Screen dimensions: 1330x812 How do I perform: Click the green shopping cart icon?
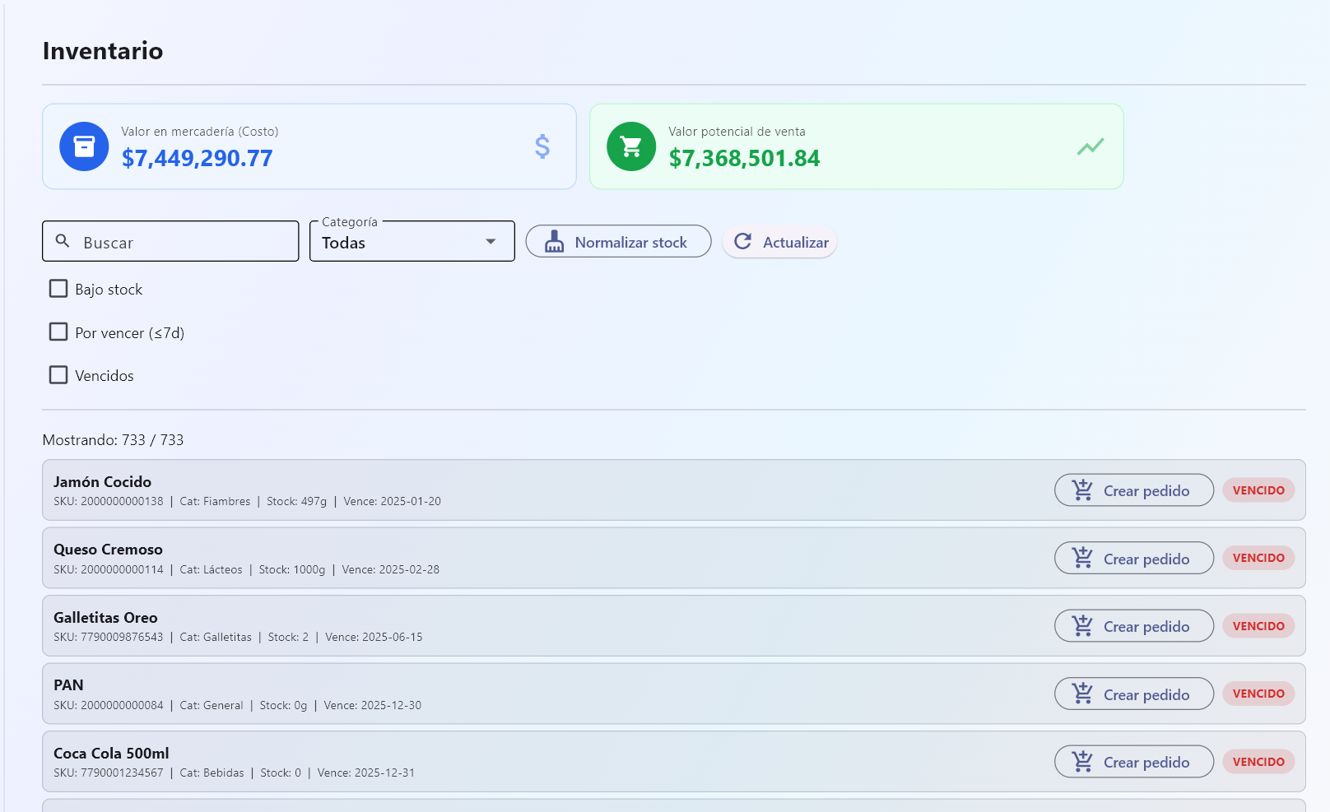(631, 146)
